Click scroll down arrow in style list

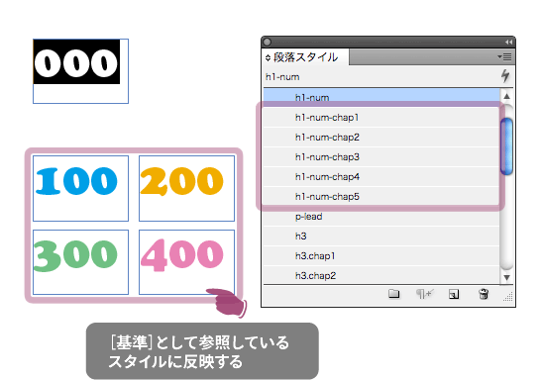pos(506,277)
